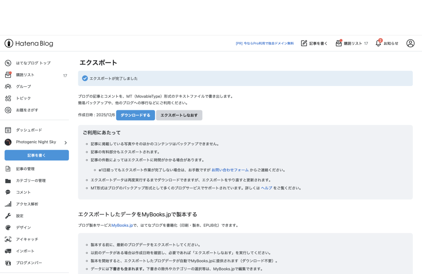
Task: Open カテゴリーの管理 folder icon
Action: click(x=8, y=181)
